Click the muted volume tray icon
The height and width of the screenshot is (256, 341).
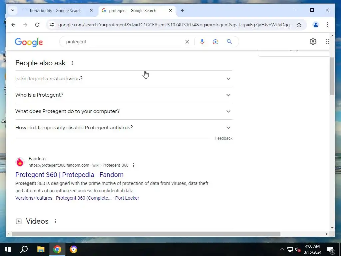(x=298, y=249)
